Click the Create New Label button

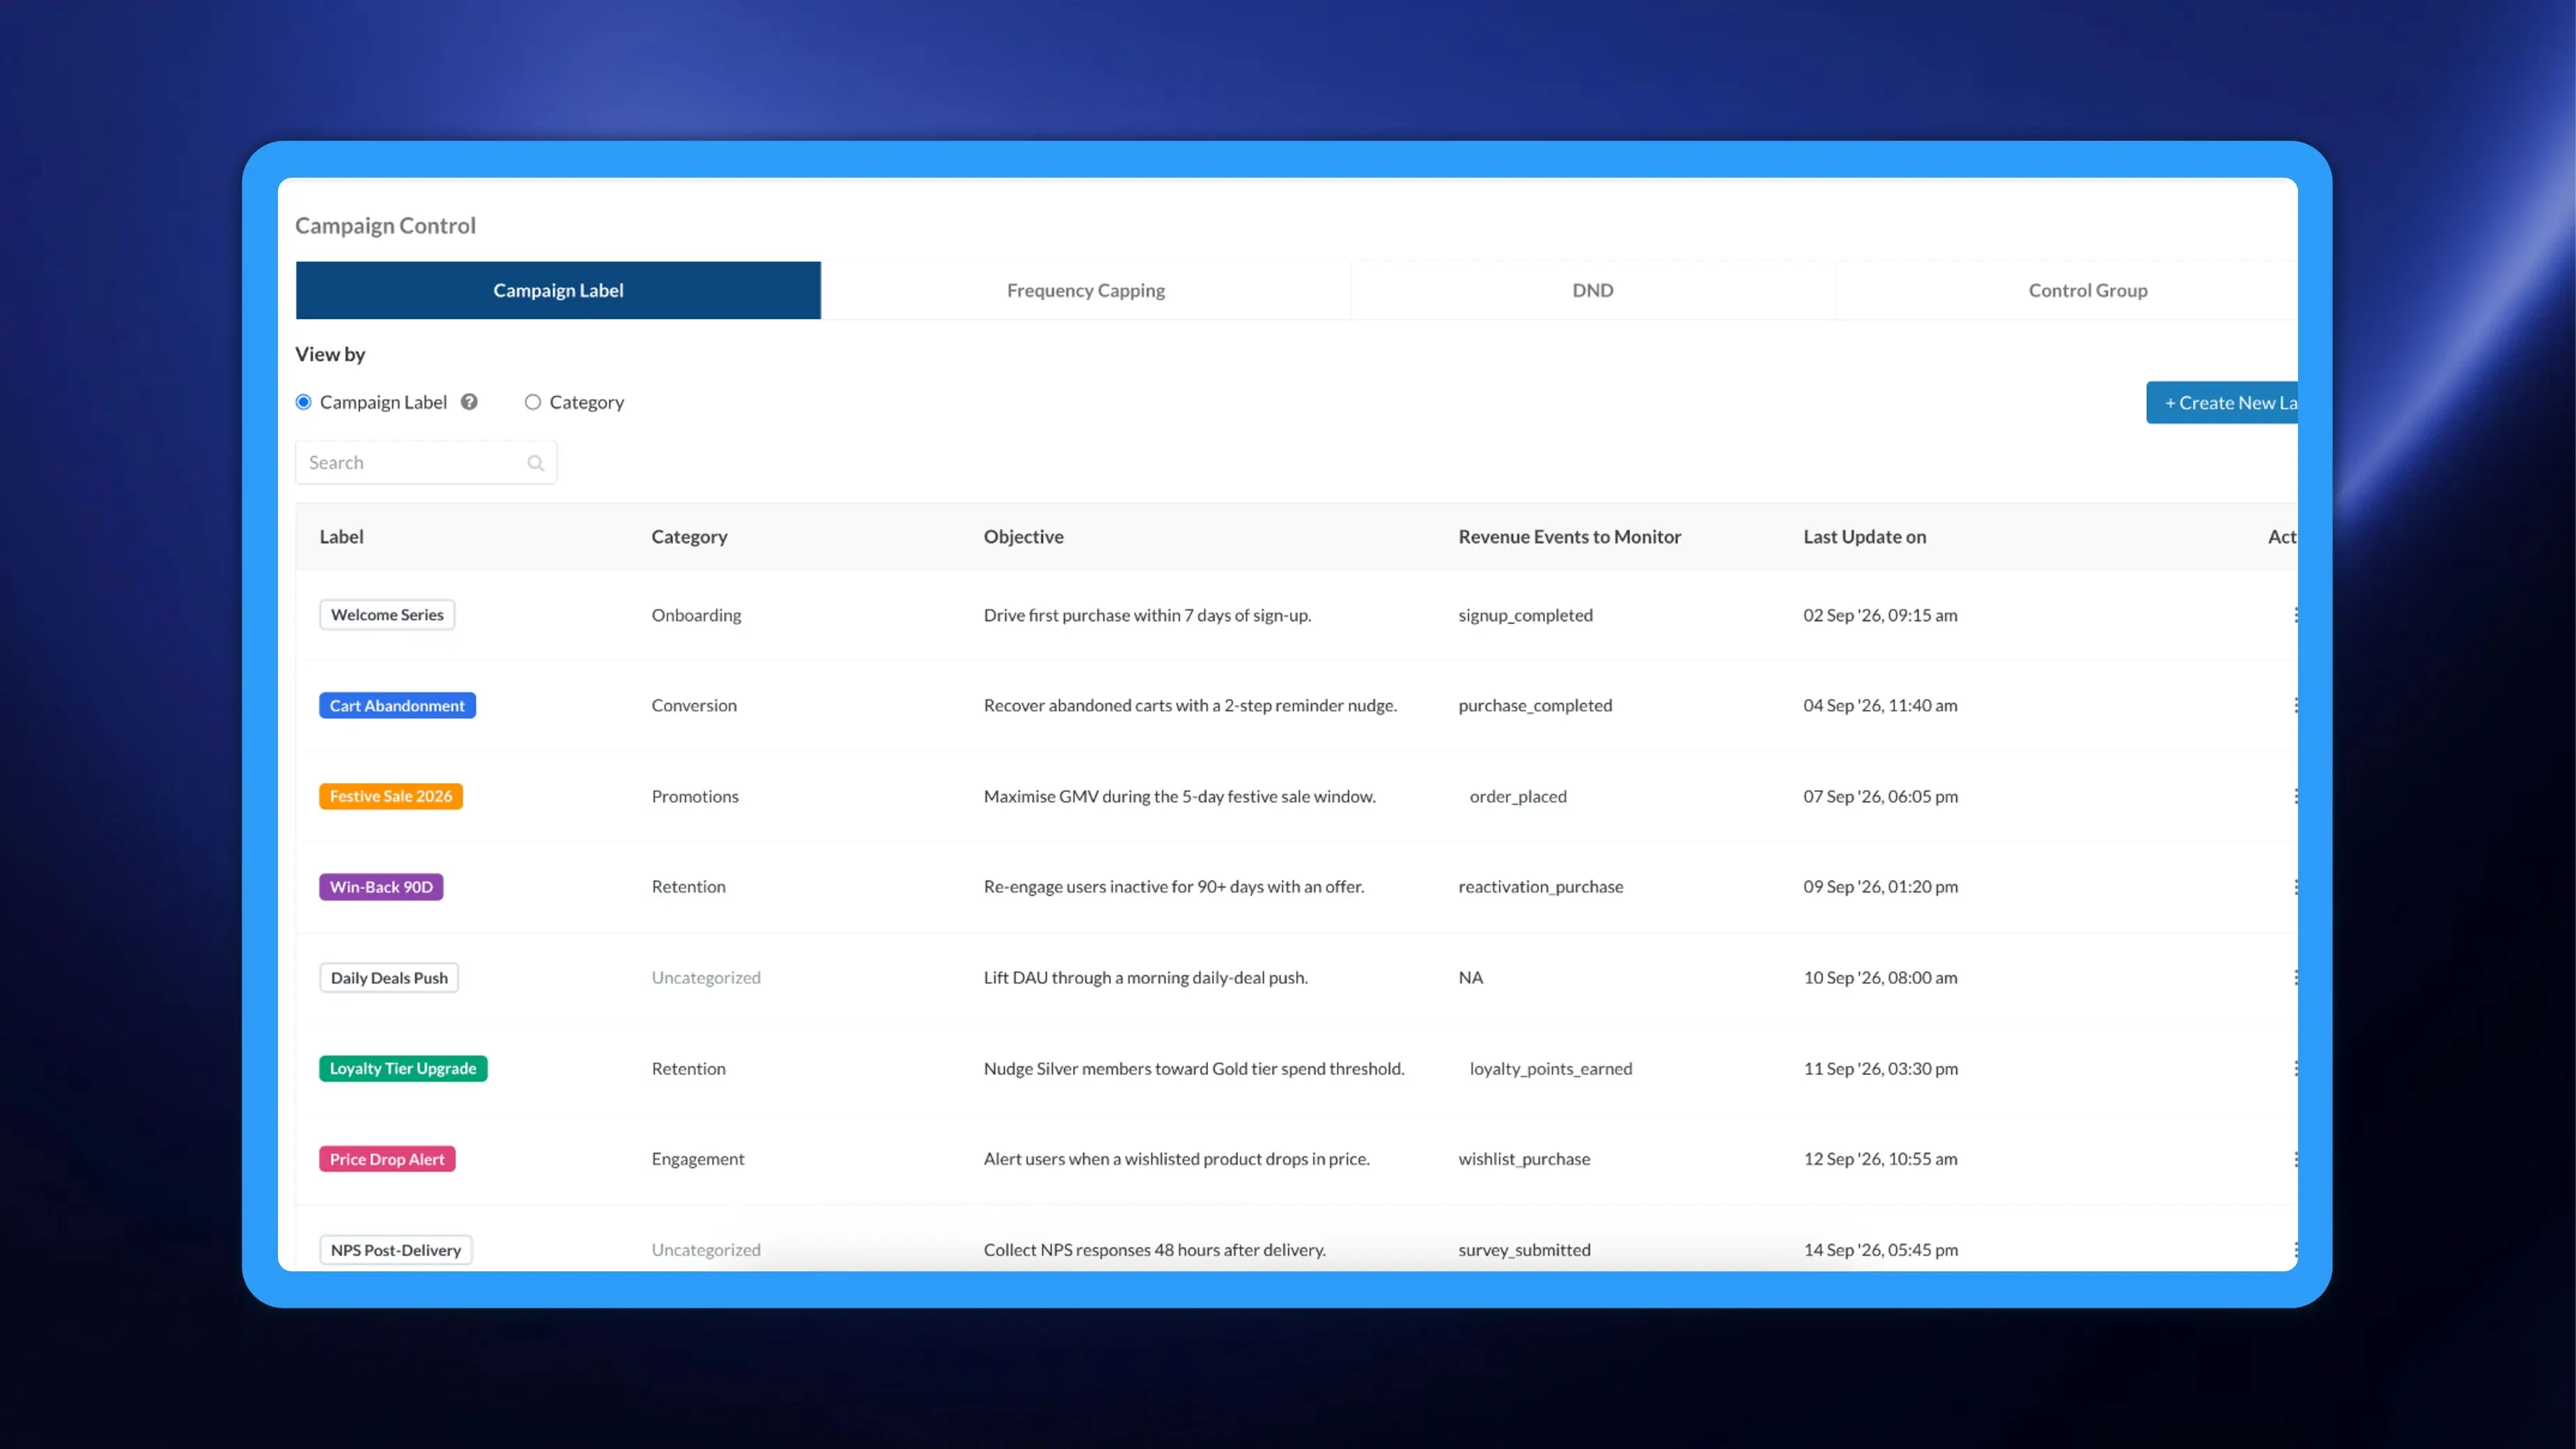[2222, 403]
